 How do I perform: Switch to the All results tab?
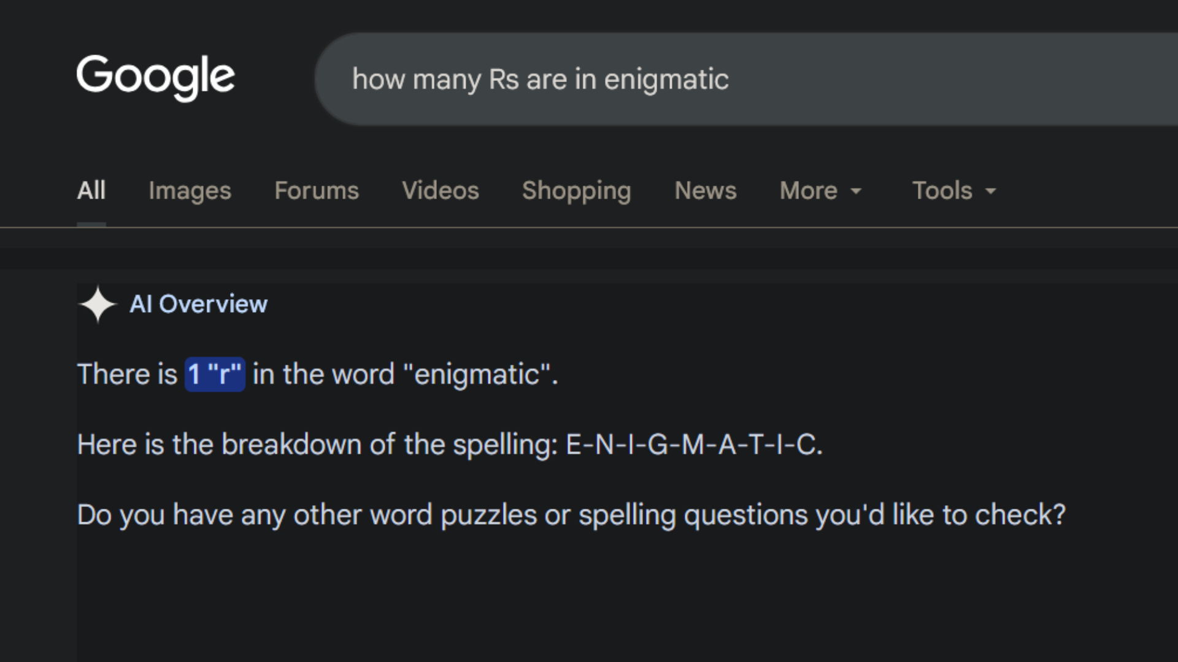click(91, 191)
